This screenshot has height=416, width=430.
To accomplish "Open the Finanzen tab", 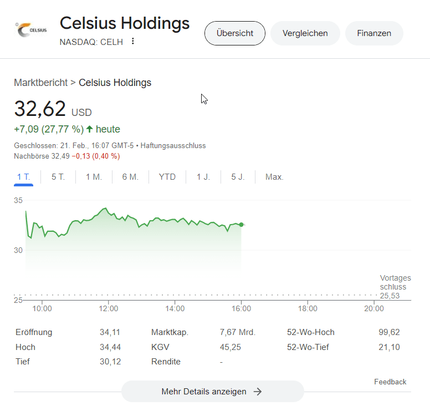I will pos(374,33).
